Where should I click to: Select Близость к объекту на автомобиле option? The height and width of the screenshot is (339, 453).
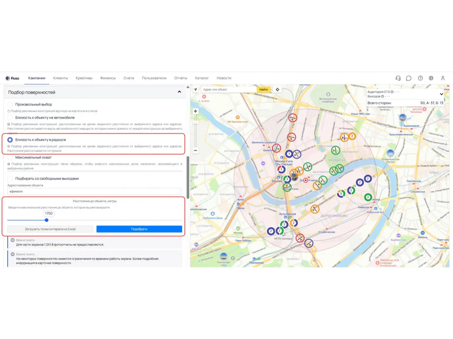coord(10,118)
